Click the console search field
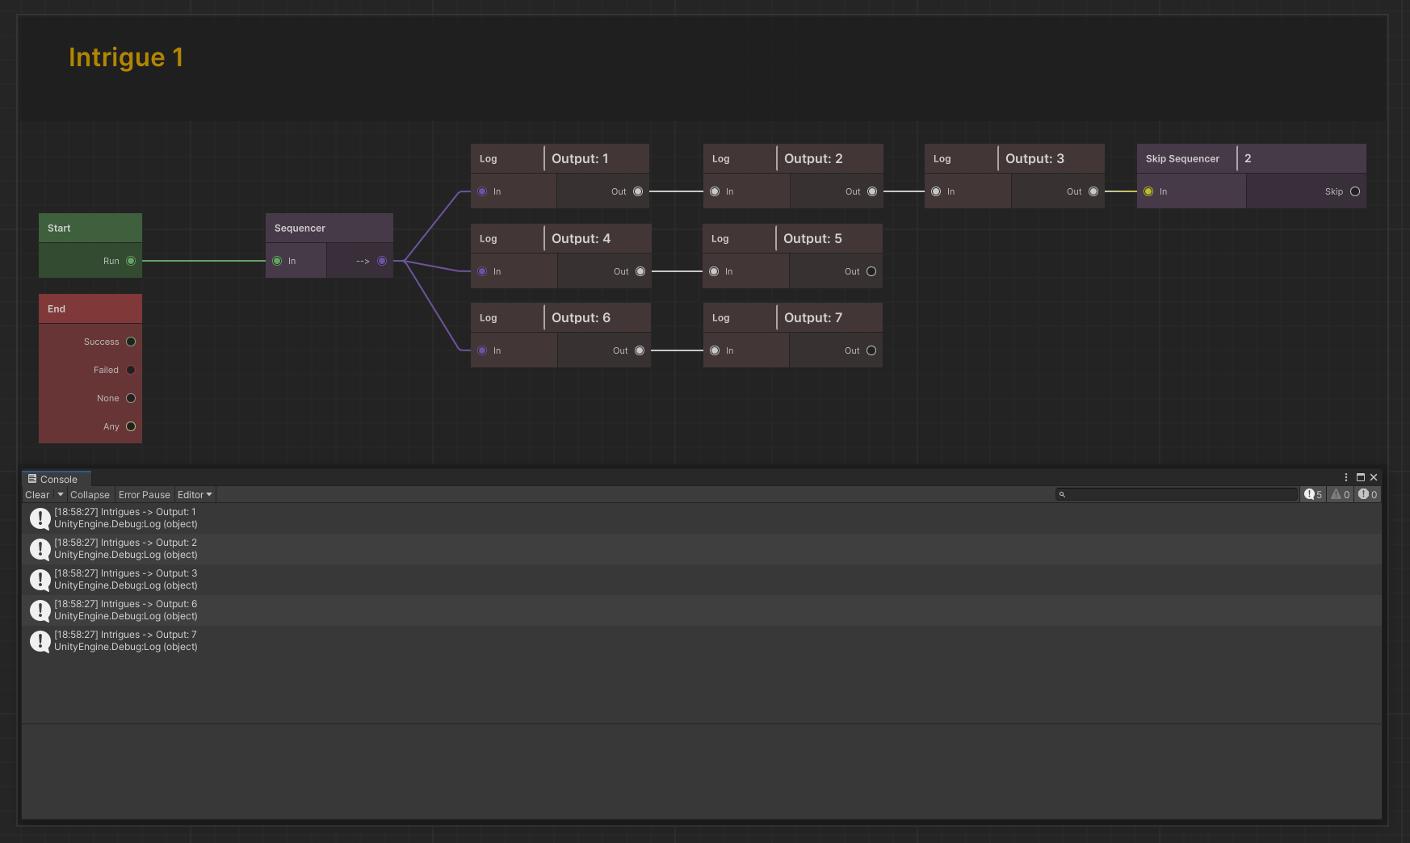Screen dimensions: 1410x843 click(x=1179, y=494)
